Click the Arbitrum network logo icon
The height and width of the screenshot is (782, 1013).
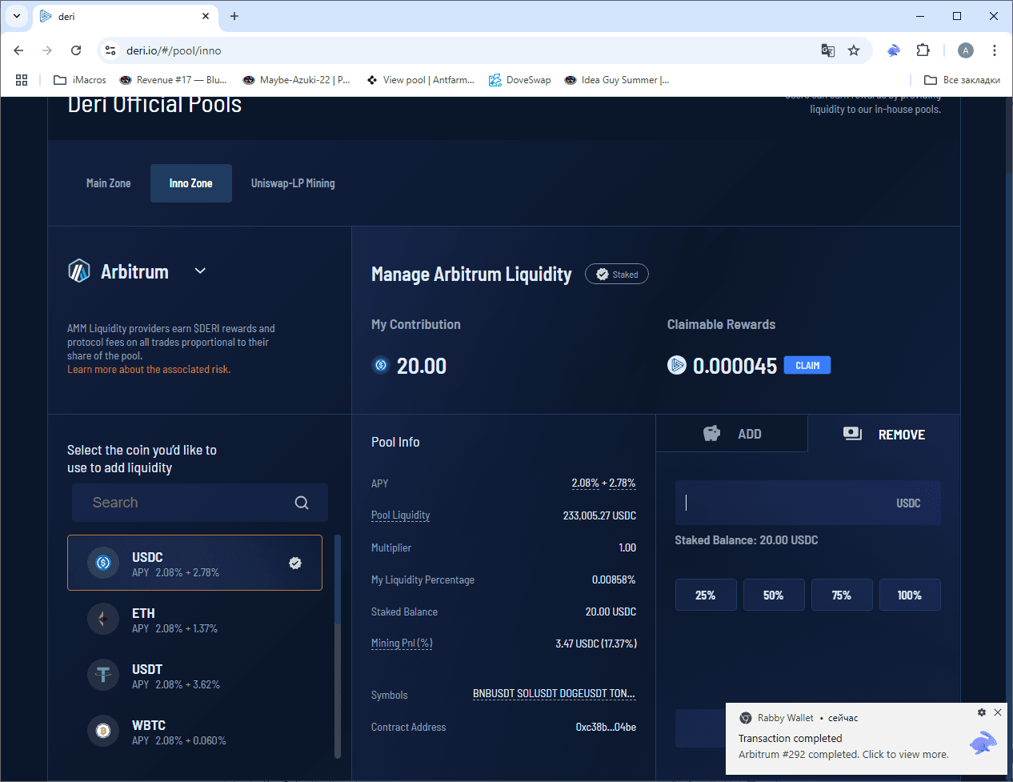coord(79,271)
